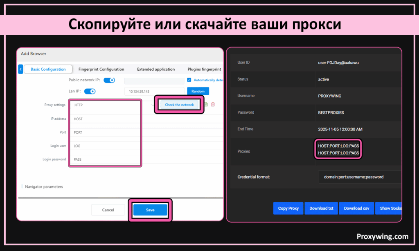Click the green document icon beside Check the network
The height and width of the screenshot is (251, 419).
pos(206,105)
